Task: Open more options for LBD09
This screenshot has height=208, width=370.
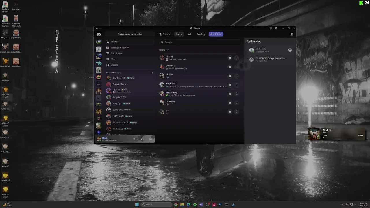Action: coord(236,76)
